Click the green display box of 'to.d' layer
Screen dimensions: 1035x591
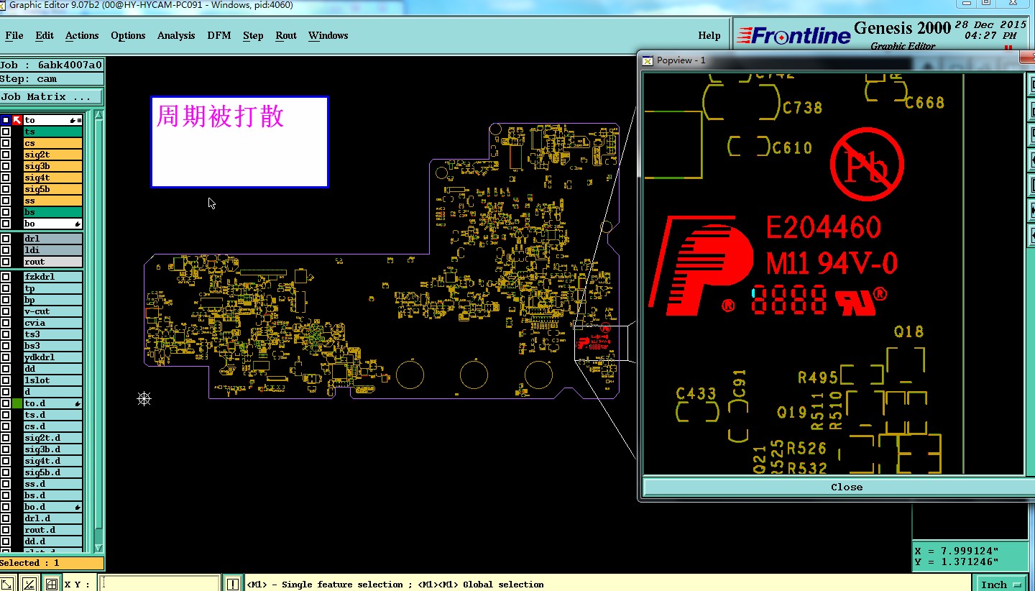pos(17,403)
